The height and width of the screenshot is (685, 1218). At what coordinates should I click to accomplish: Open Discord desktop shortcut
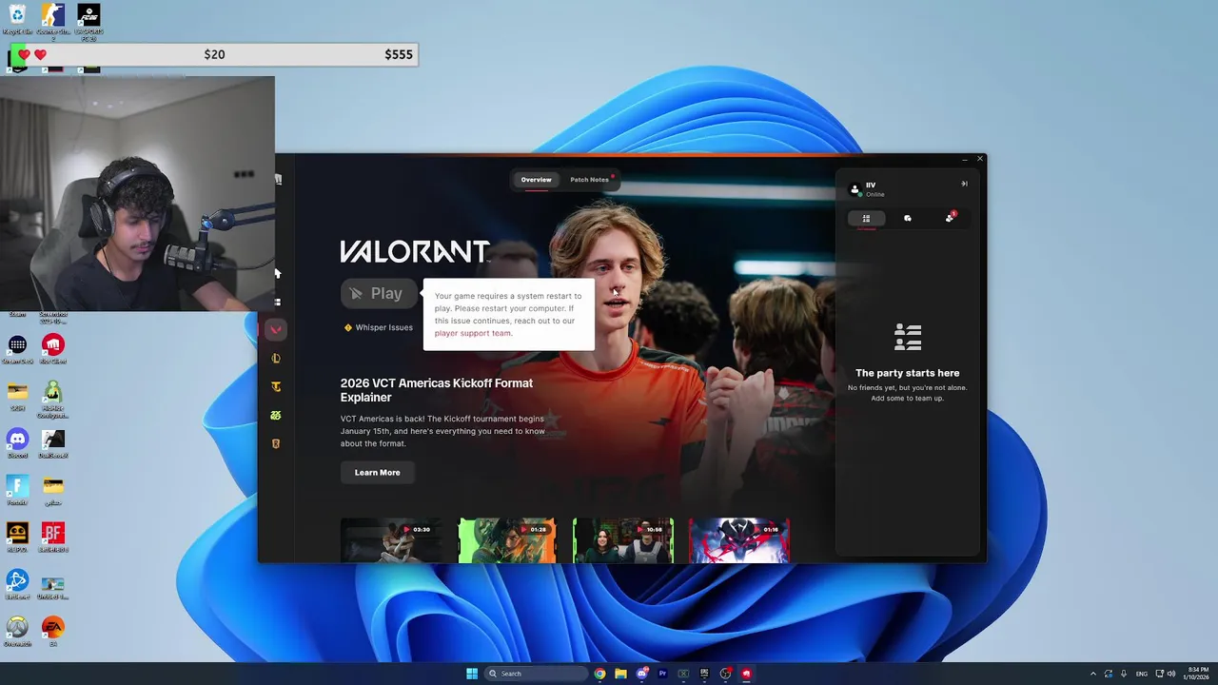pyautogui.click(x=17, y=442)
